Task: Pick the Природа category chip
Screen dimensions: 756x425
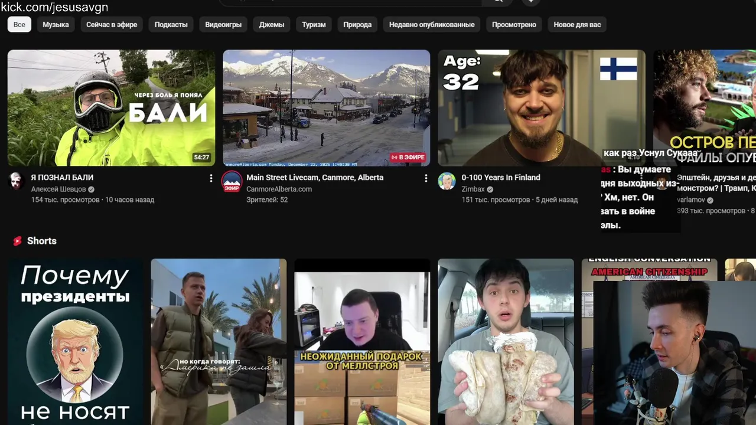Action: [x=357, y=25]
